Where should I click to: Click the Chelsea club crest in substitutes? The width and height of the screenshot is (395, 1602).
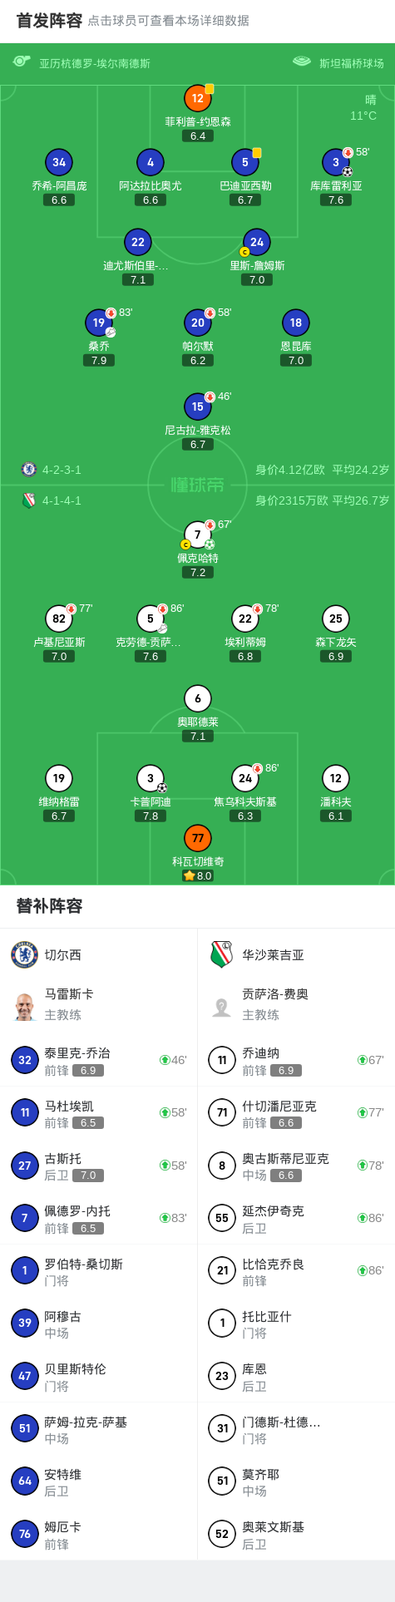point(25,954)
